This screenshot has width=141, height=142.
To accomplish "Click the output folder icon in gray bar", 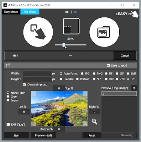I will (8, 65).
